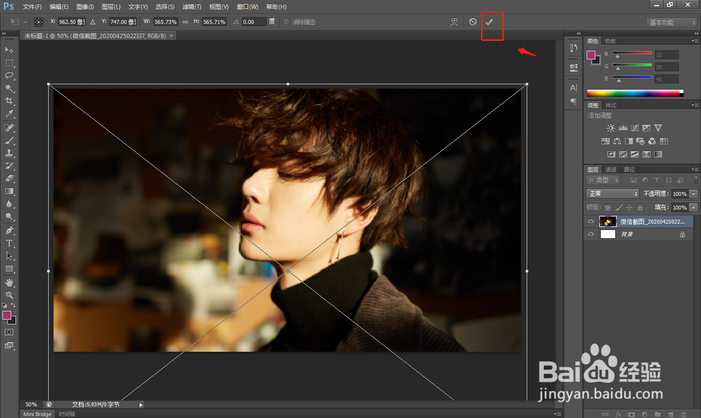Select the Move tool
Viewport: 701px width, 418px height.
[9, 50]
